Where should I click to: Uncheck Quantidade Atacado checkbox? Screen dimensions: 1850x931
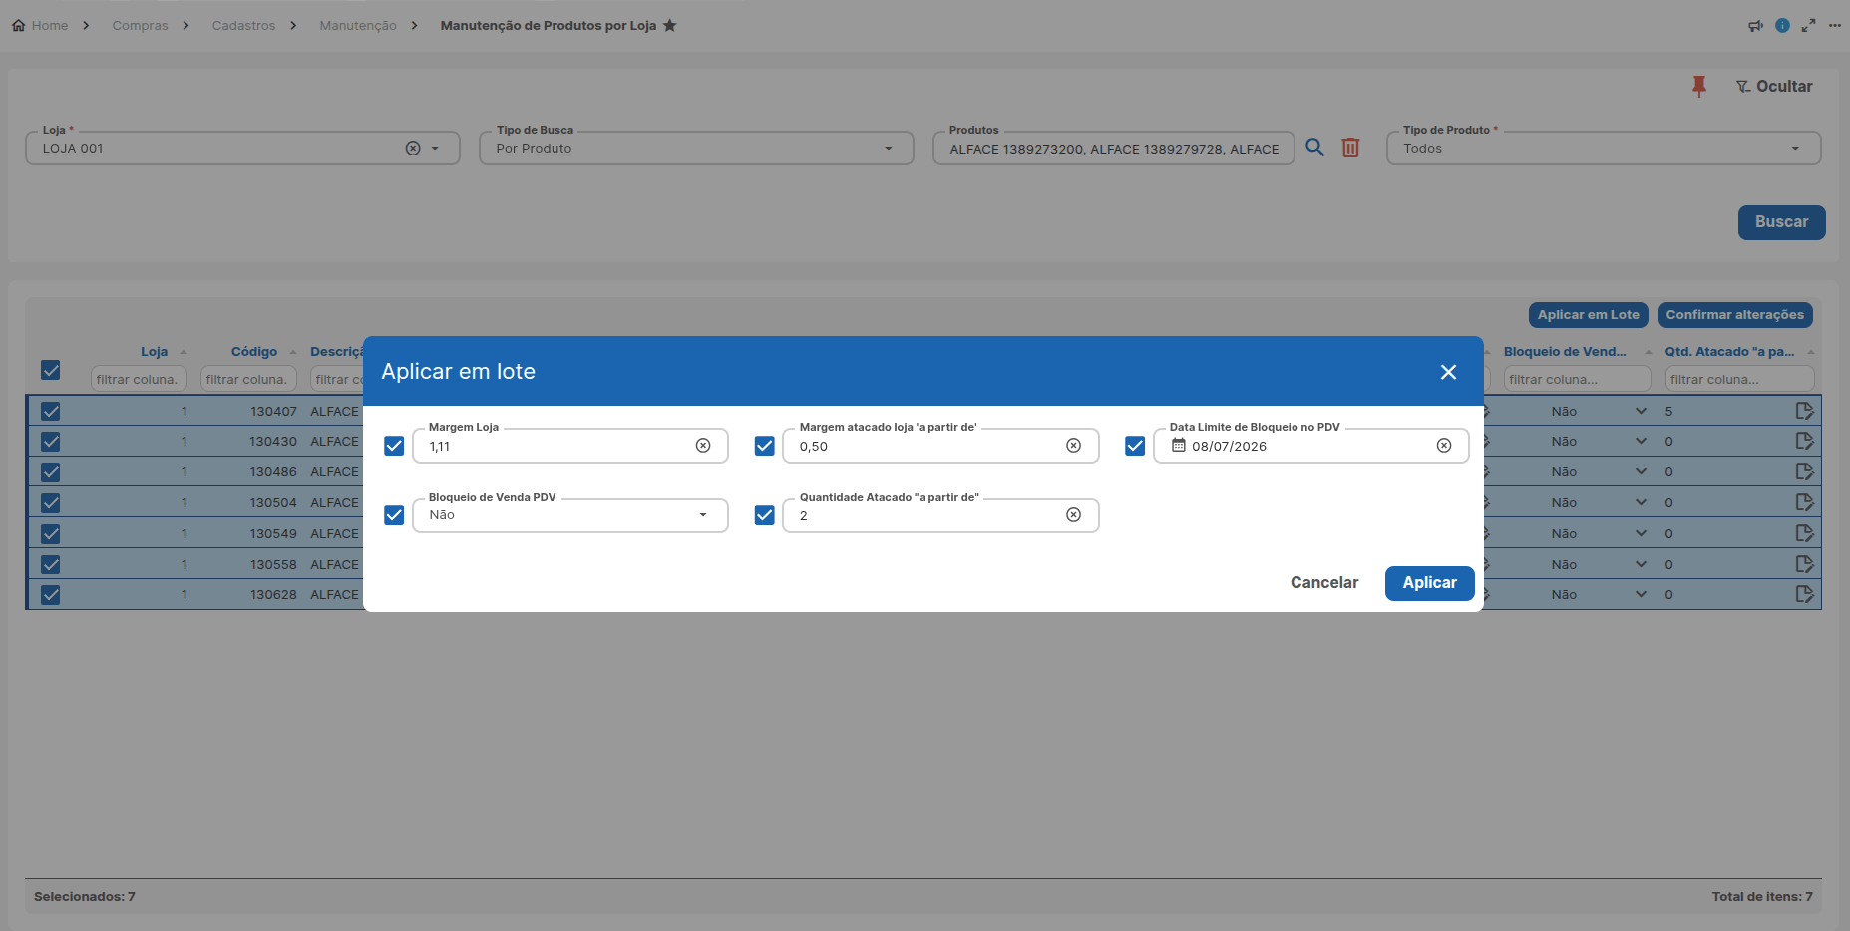[765, 515]
